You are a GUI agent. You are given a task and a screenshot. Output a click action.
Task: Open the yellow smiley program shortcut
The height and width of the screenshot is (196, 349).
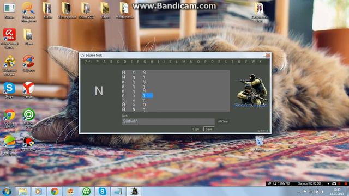point(9,65)
